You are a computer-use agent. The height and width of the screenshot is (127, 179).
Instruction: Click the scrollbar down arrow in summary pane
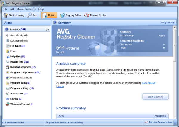pos(175,117)
